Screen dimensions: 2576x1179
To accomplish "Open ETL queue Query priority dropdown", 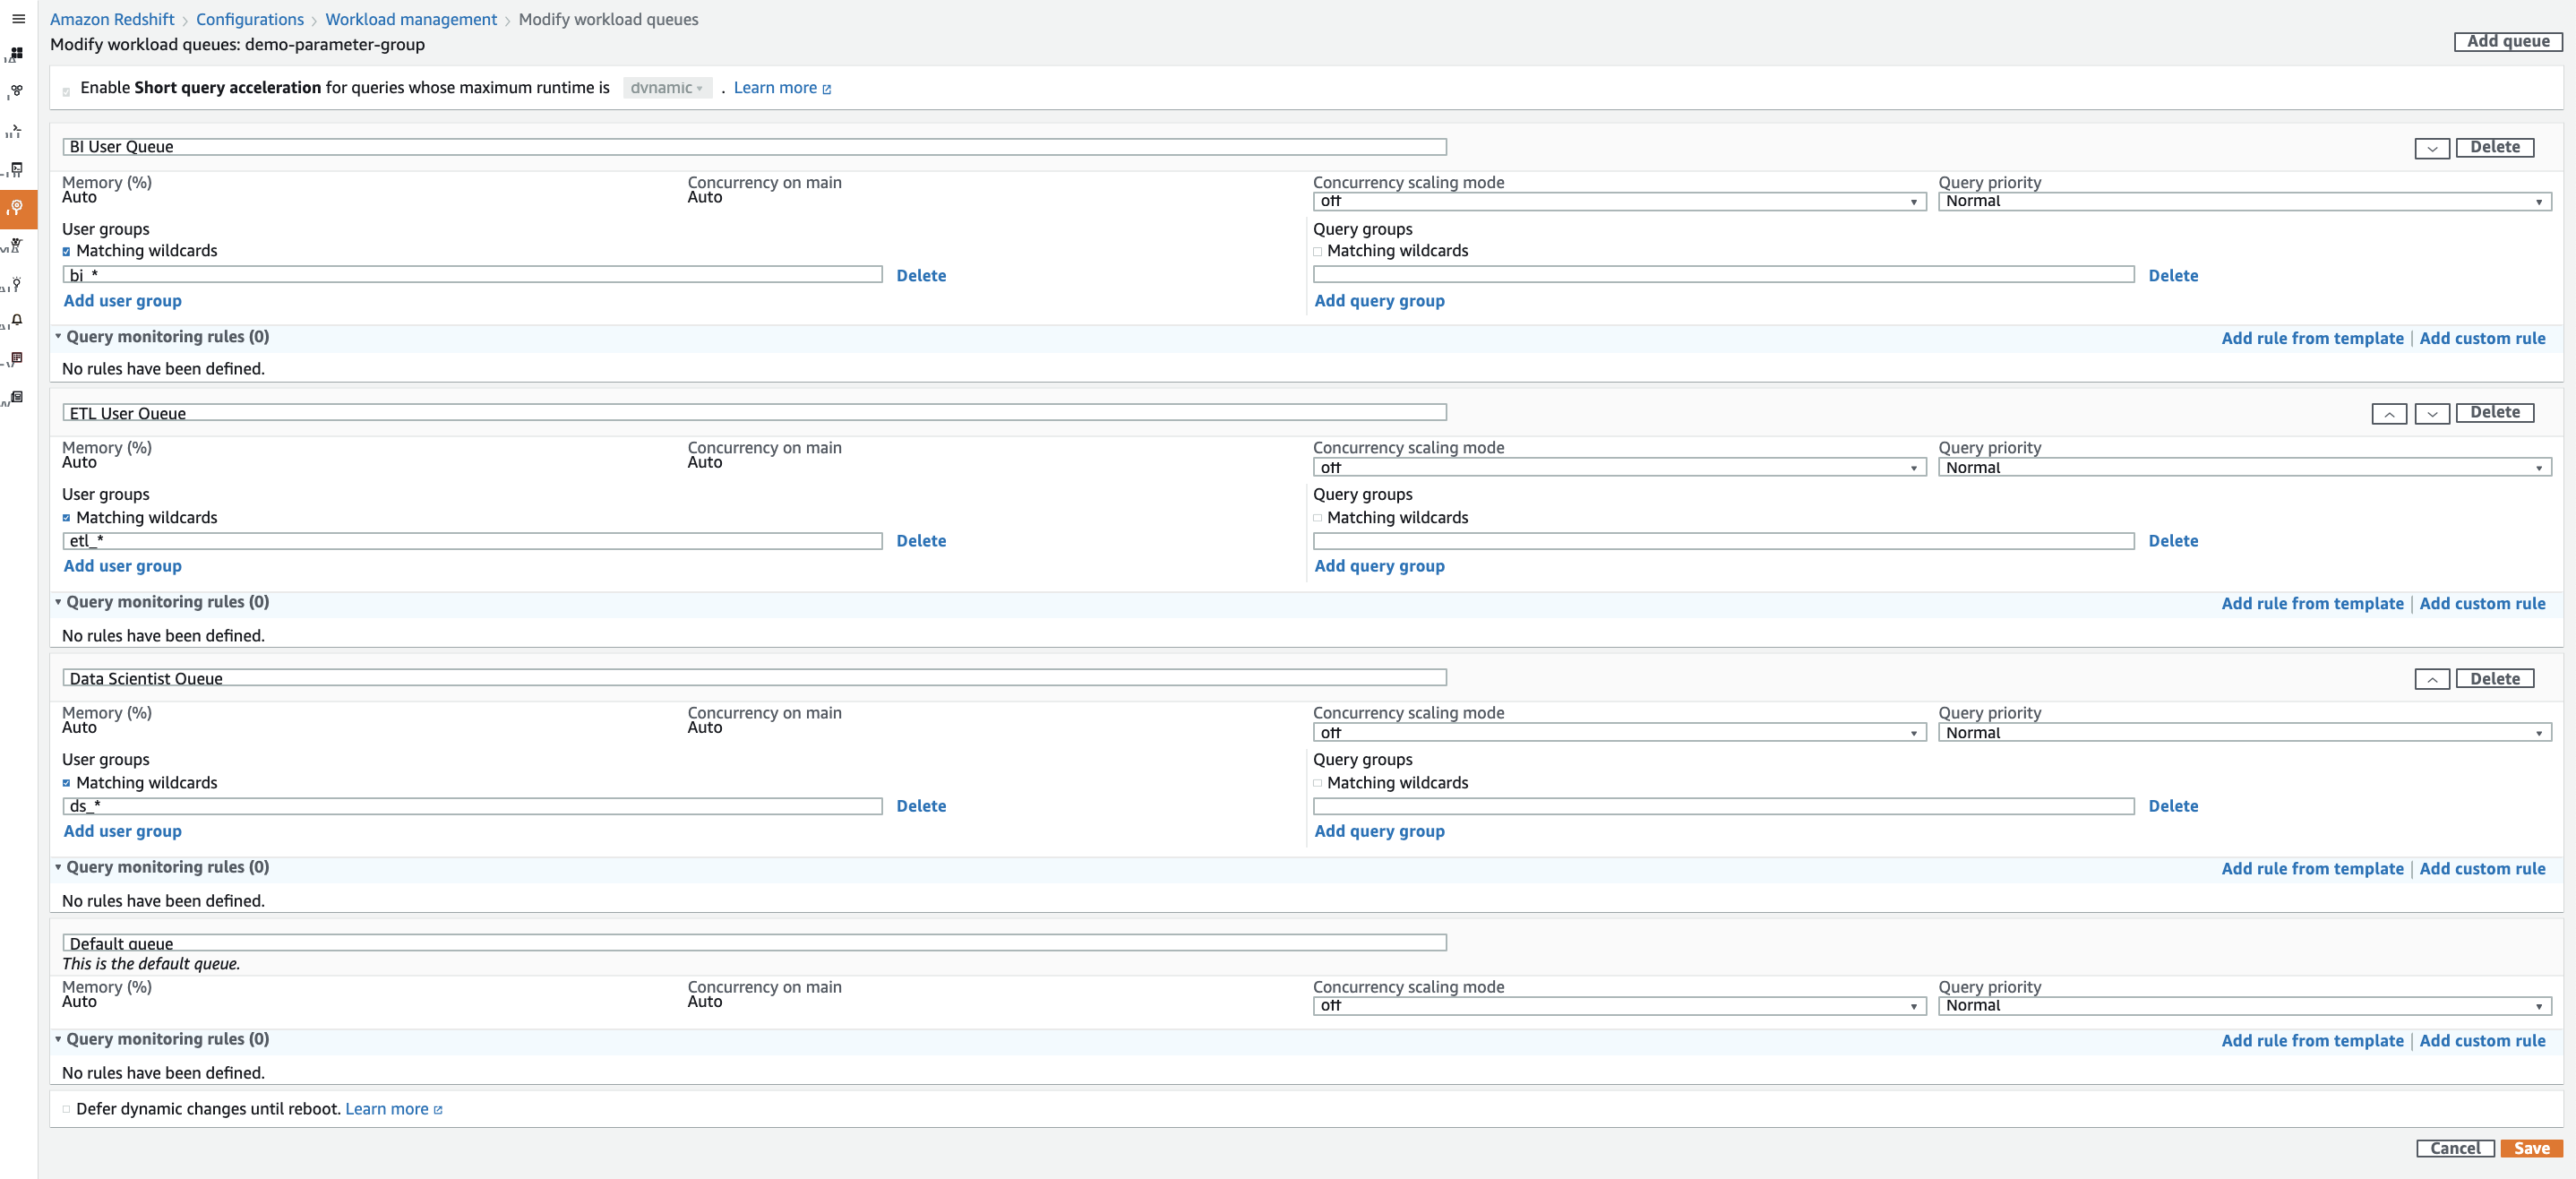I will pos(2244,467).
